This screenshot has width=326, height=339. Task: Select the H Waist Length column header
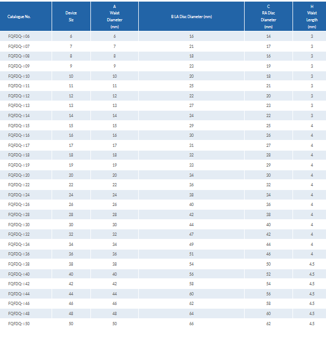point(312,16)
